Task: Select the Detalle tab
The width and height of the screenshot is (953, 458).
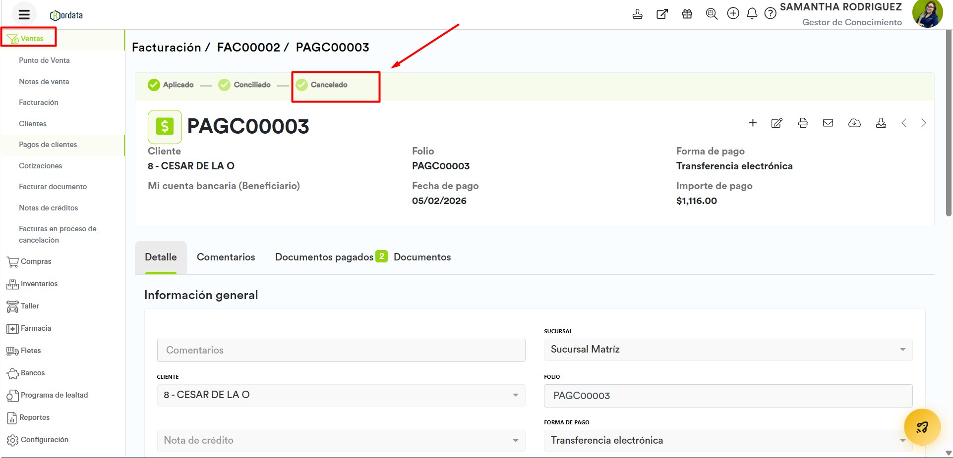Action: pyautogui.click(x=161, y=257)
